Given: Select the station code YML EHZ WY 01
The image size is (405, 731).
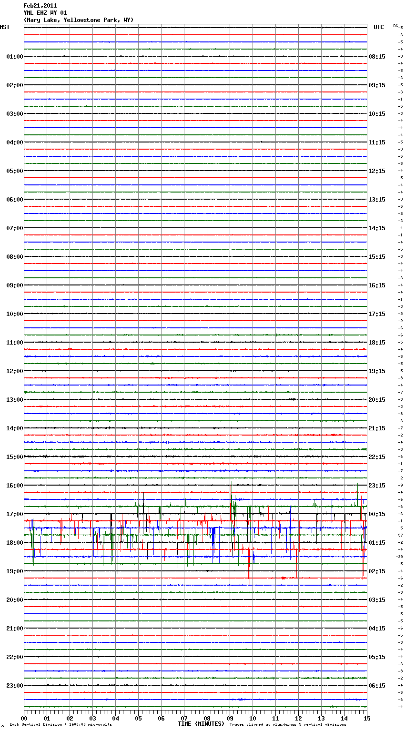Looking at the screenshot, I should click(x=45, y=13).
